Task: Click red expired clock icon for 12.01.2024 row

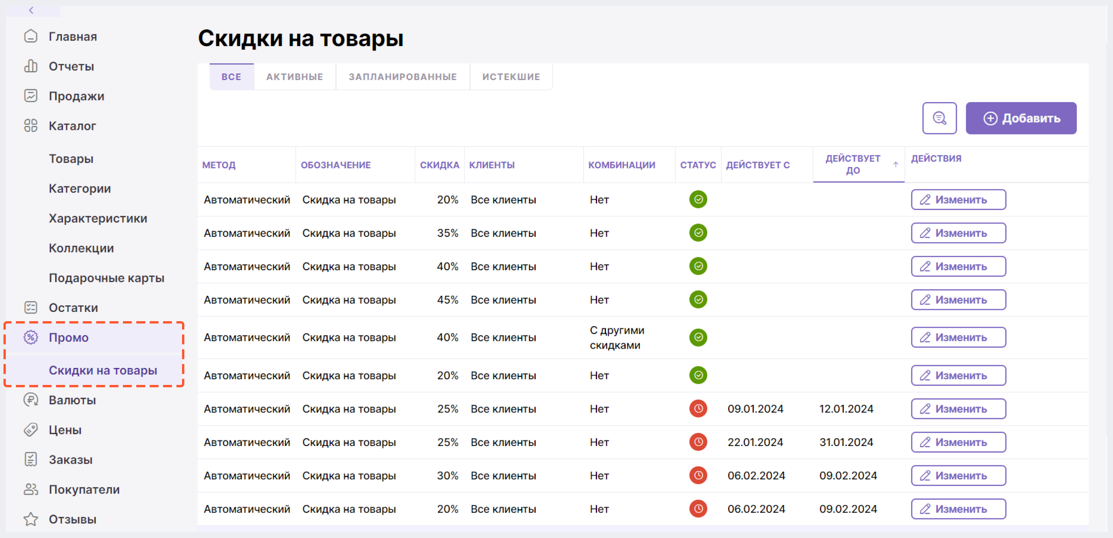Action: pos(698,409)
